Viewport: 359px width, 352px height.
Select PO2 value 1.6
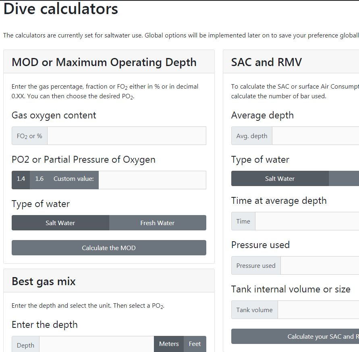pyautogui.click(x=39, y=179)
